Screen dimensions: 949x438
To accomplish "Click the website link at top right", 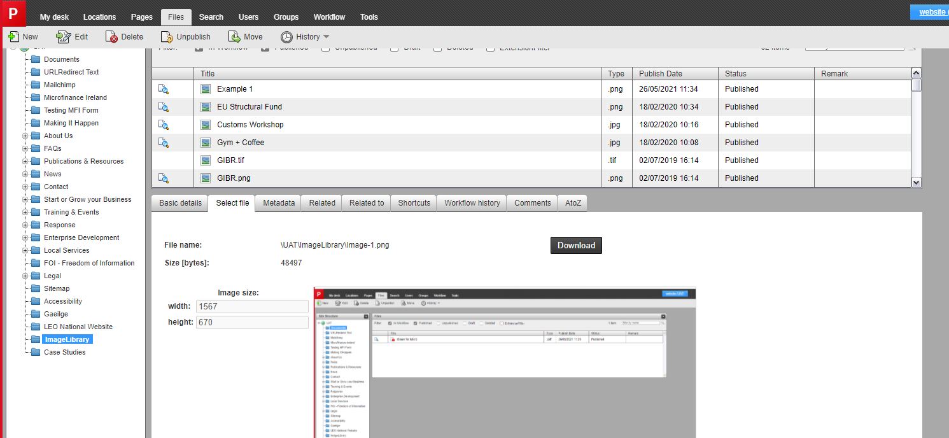I will click(932, 12).
